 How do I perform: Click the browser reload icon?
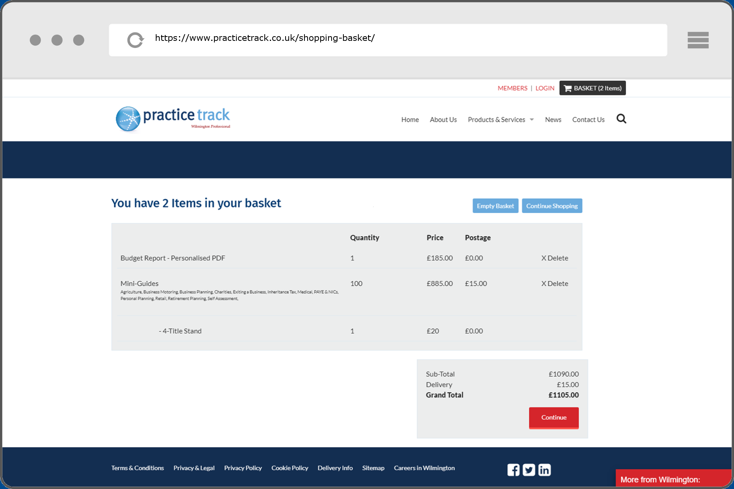(135, 40)
